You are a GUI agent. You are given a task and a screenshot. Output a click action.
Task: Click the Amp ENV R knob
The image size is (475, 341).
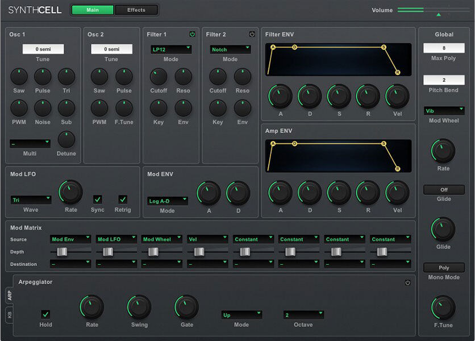(x=368, y=193)
